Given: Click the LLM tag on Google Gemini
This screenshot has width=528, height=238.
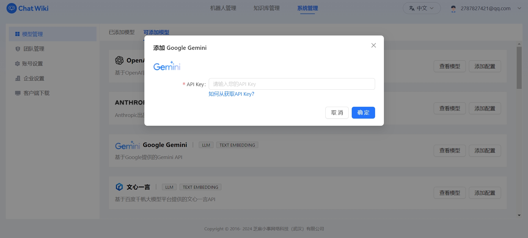Looking at the screenshot, I should (x=206, y=145).
